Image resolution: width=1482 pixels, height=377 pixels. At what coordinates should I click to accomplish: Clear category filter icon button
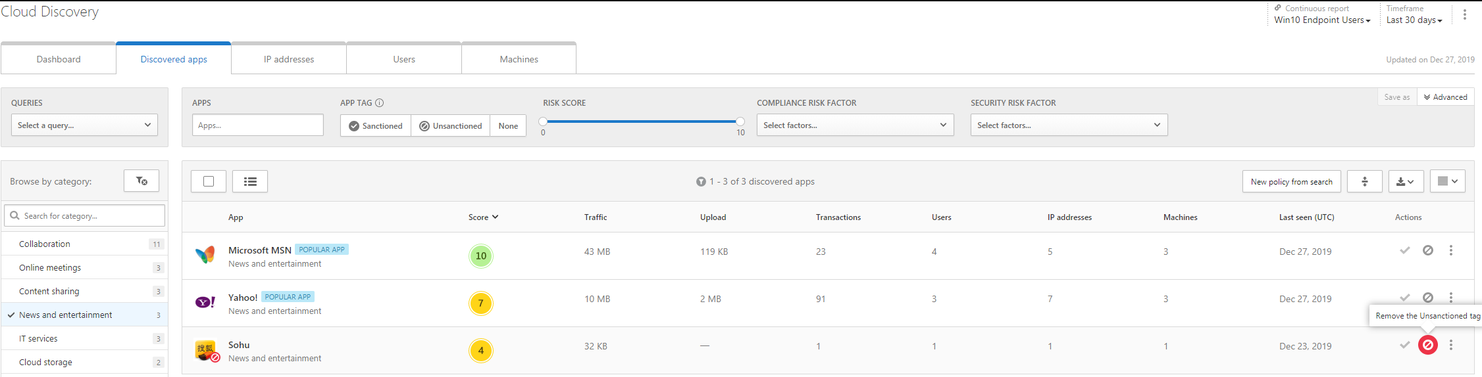[x=141, y=181]
